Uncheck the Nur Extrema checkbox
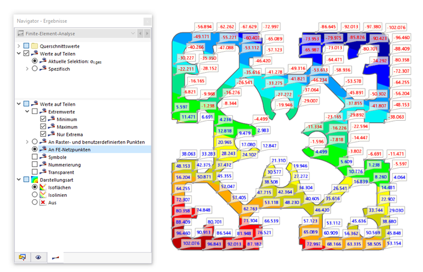 point(43,133)
